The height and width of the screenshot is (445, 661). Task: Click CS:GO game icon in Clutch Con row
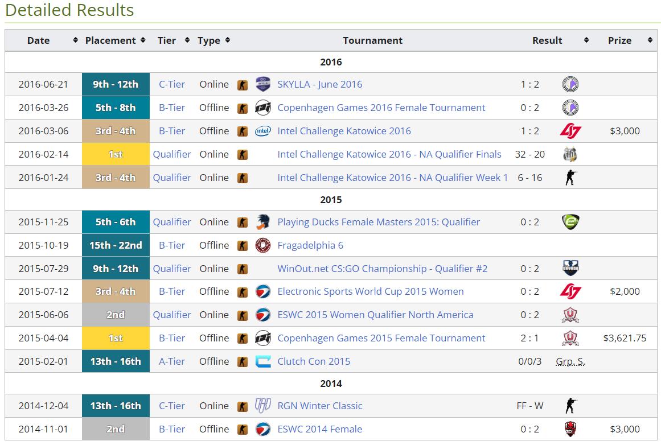(x=243, y=362)
